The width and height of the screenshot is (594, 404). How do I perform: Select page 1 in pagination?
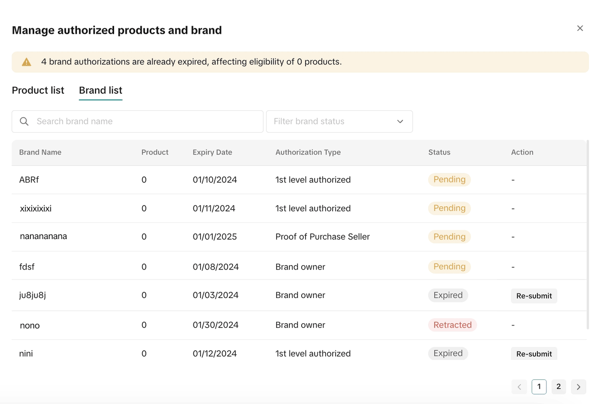click(x=539, y=387)
